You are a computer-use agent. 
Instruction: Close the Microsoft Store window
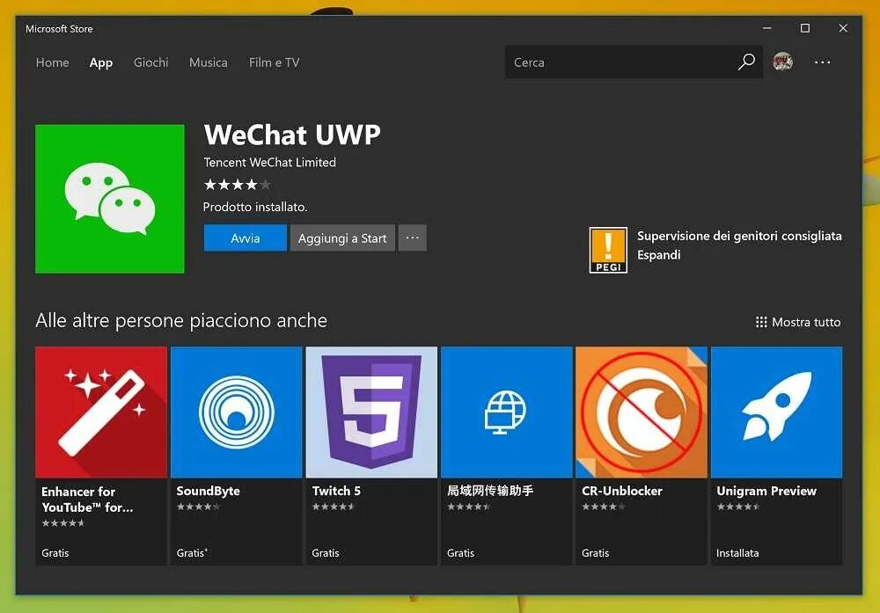(x=843, y=28)
